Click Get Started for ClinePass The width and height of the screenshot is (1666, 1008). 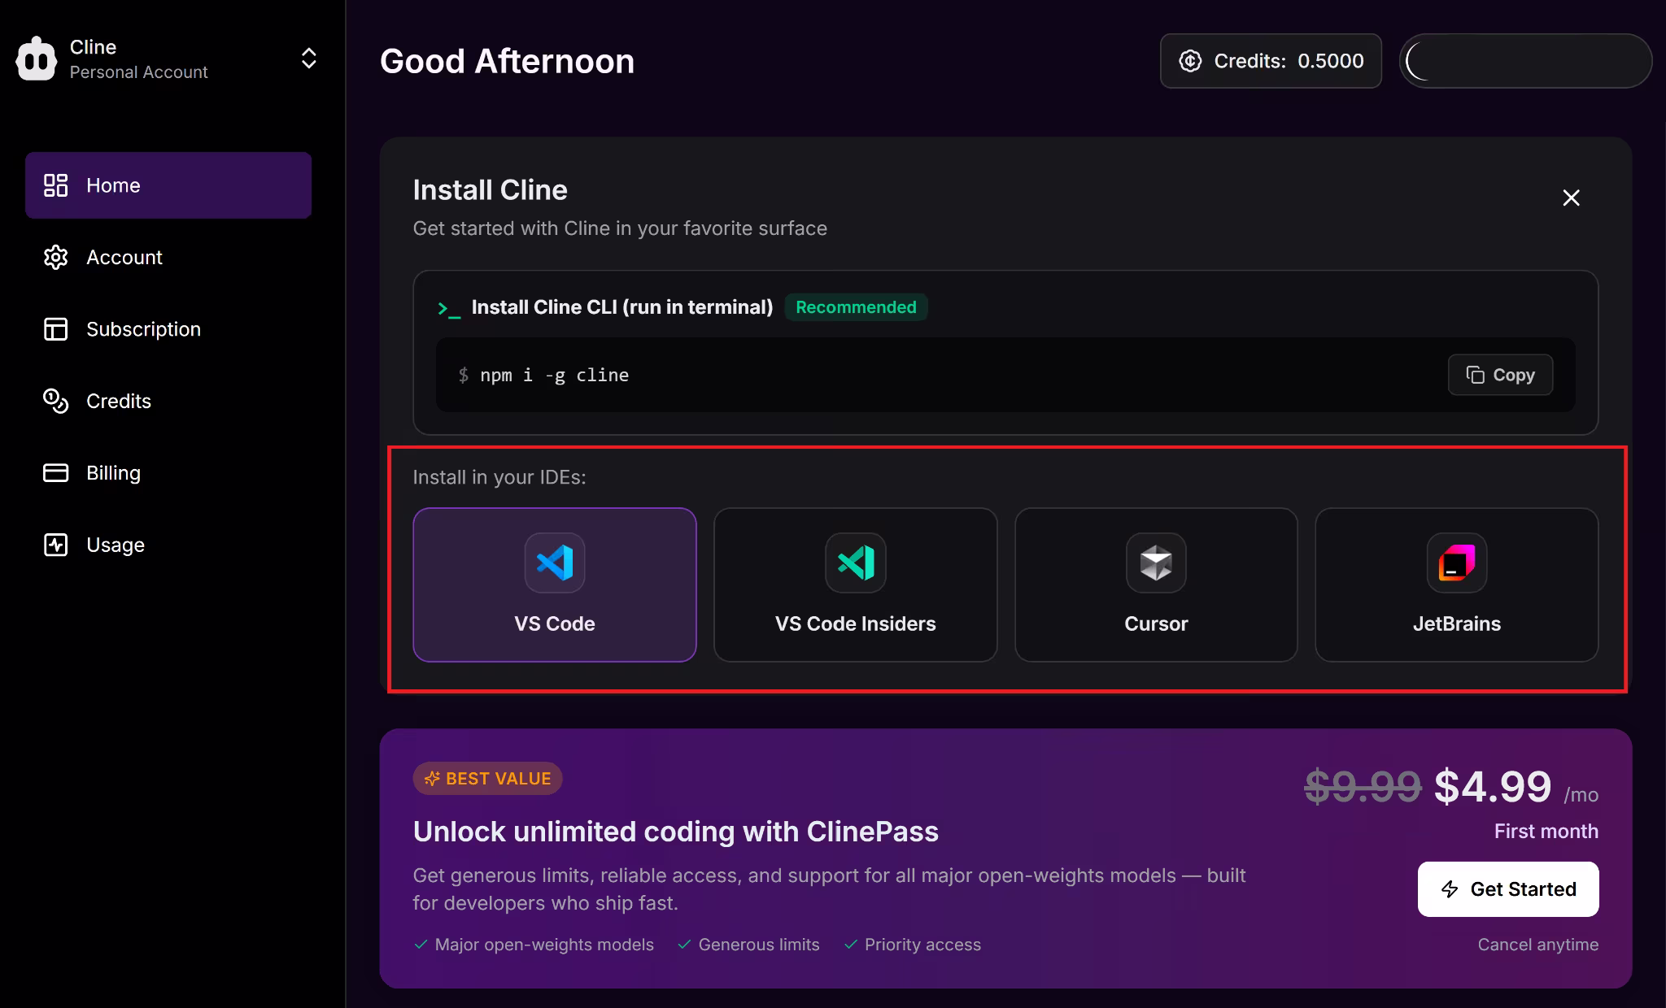coord(1508,889)
